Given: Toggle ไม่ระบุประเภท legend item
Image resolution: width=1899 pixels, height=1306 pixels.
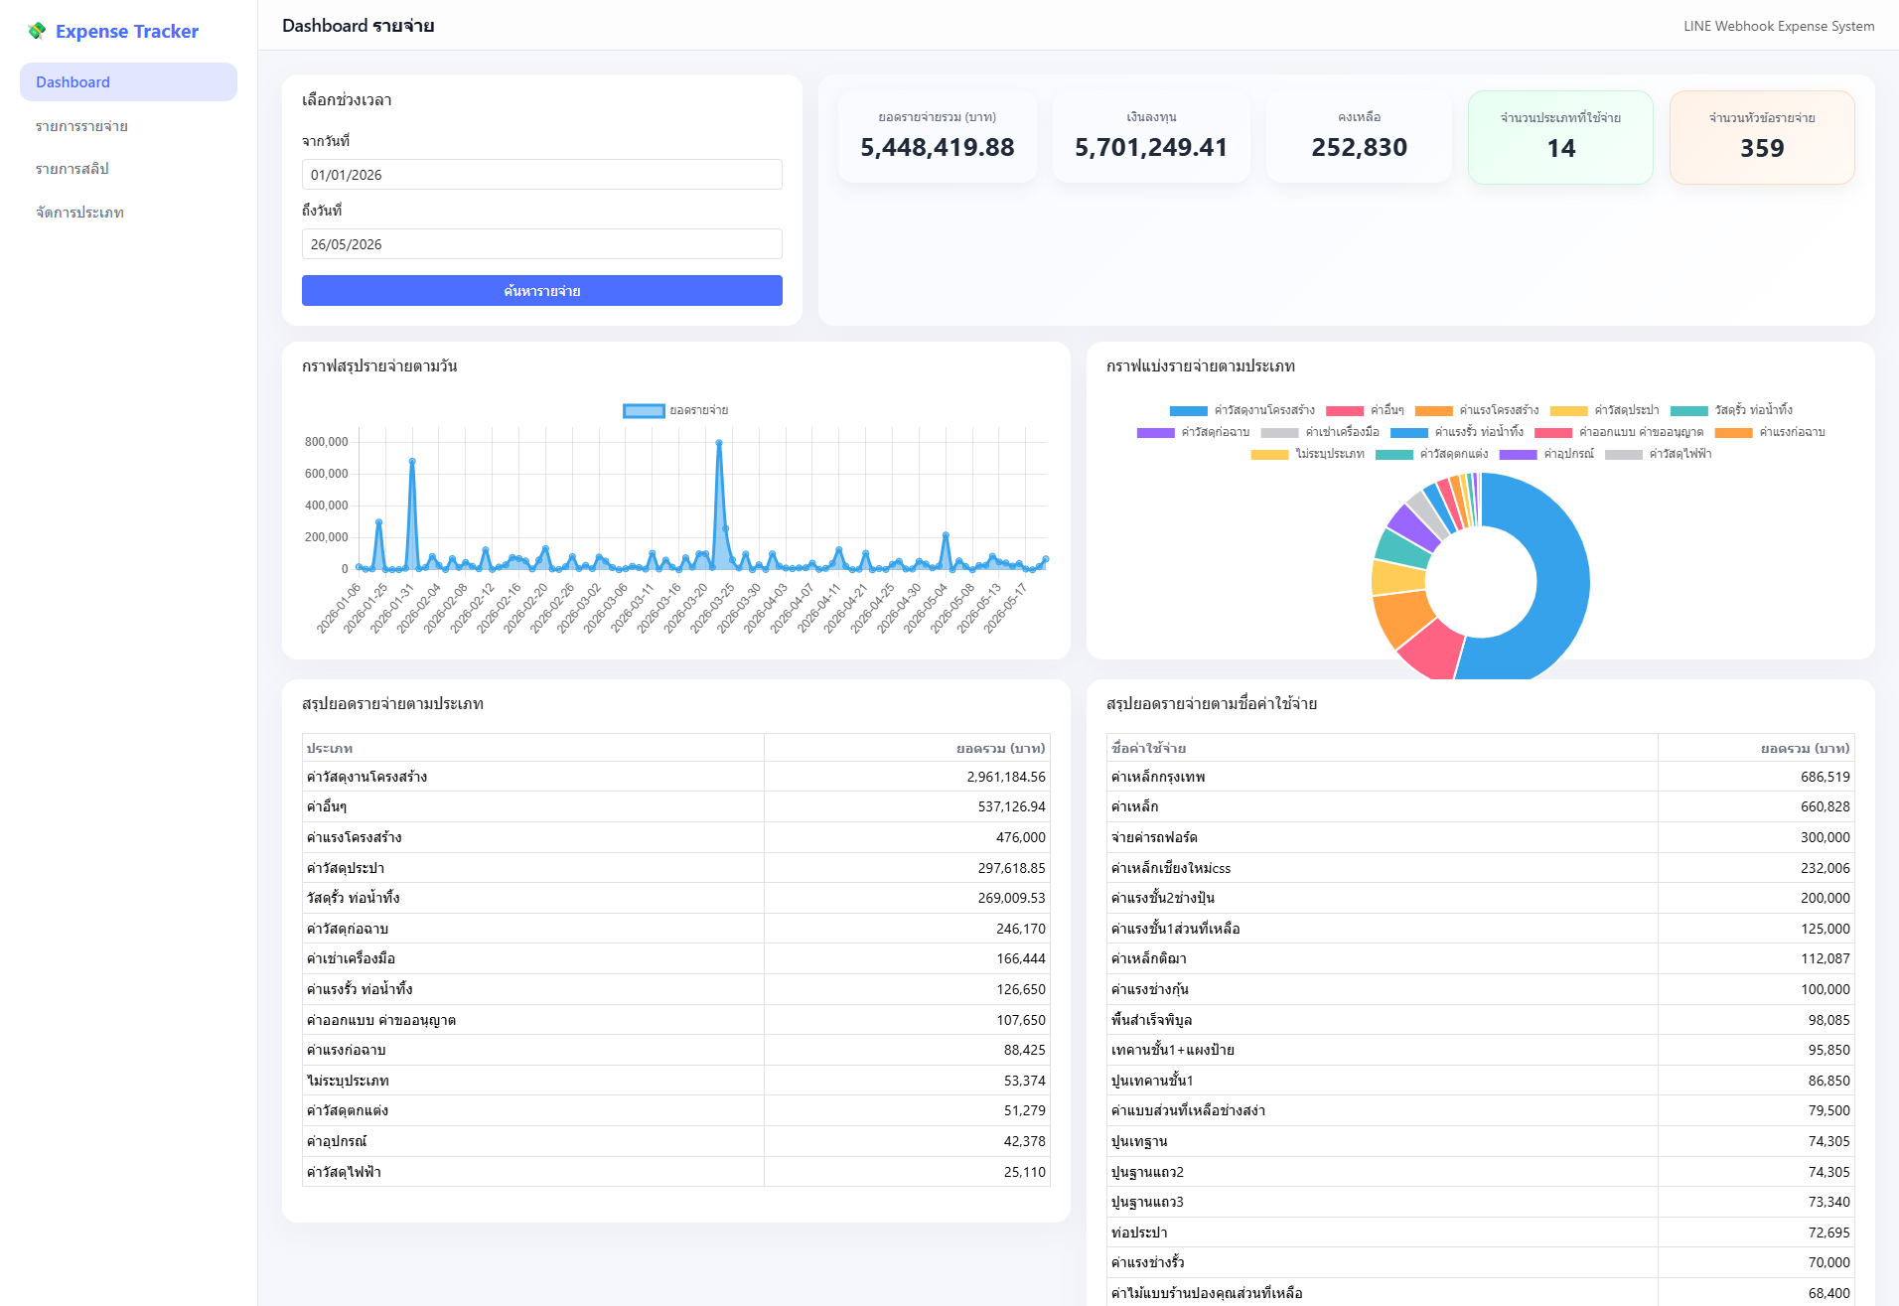Looking at the screenshot, I should [x=1307, y=454].
